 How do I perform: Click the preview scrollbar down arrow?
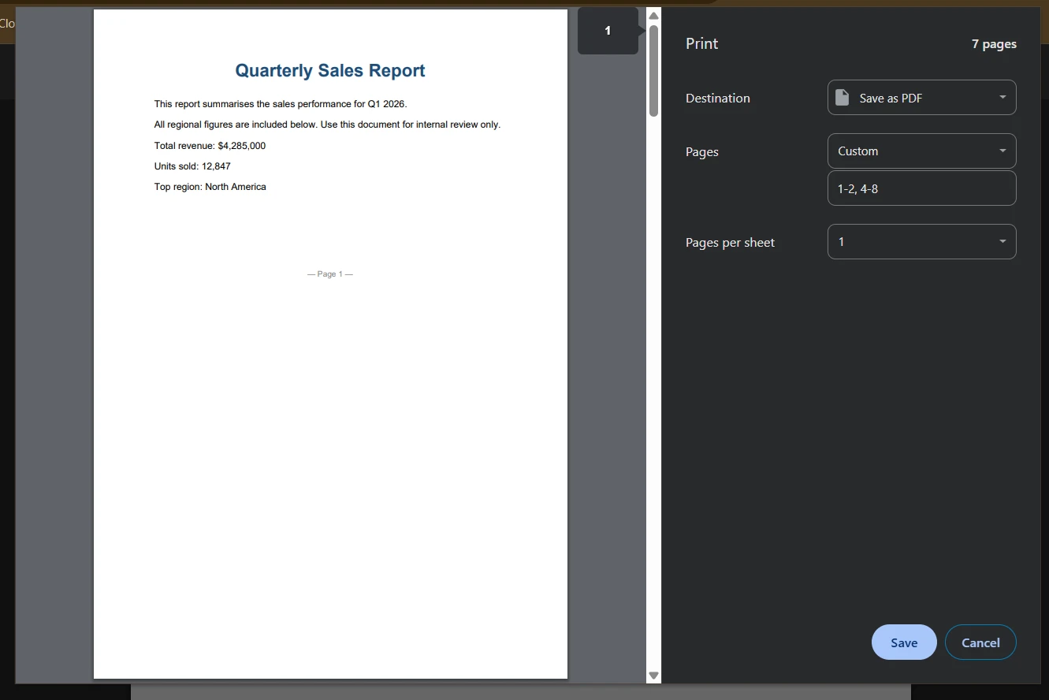point(653,676)
